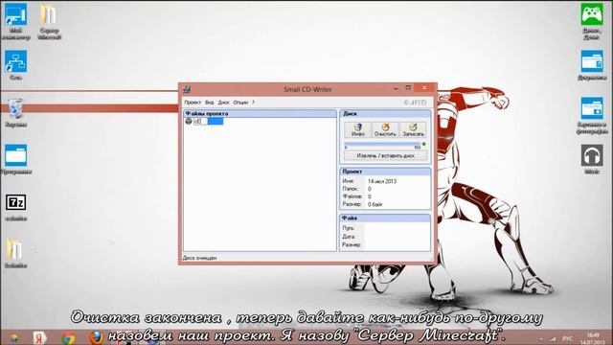Open the Проект menu in Small CD-Writer
613x345 pixels.
(193, 103)
